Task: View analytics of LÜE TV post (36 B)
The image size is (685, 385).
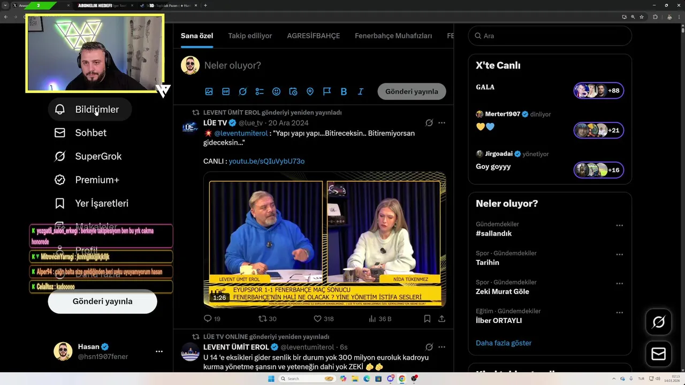Action: 380,319
